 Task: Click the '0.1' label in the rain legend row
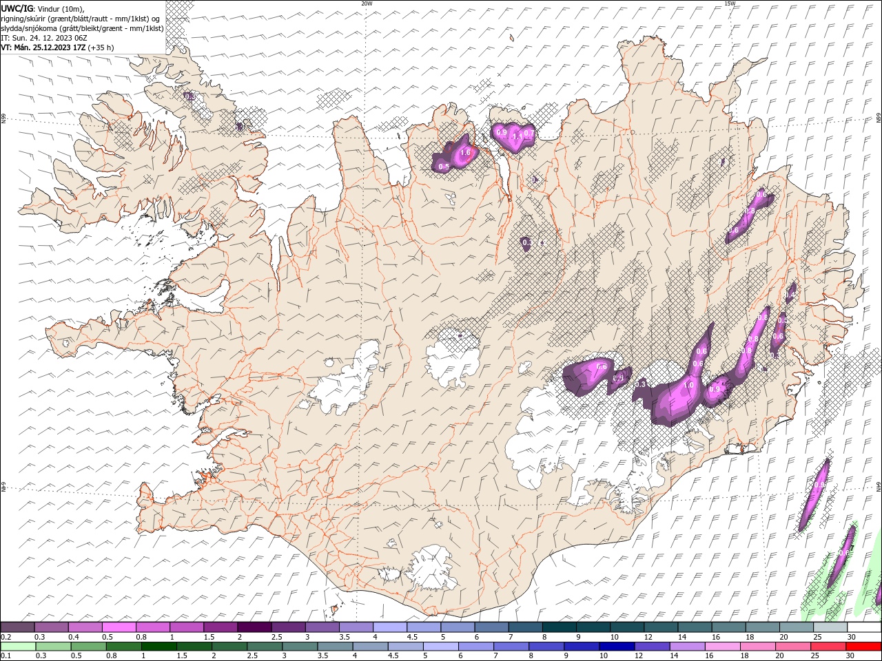tap(6, 656)
